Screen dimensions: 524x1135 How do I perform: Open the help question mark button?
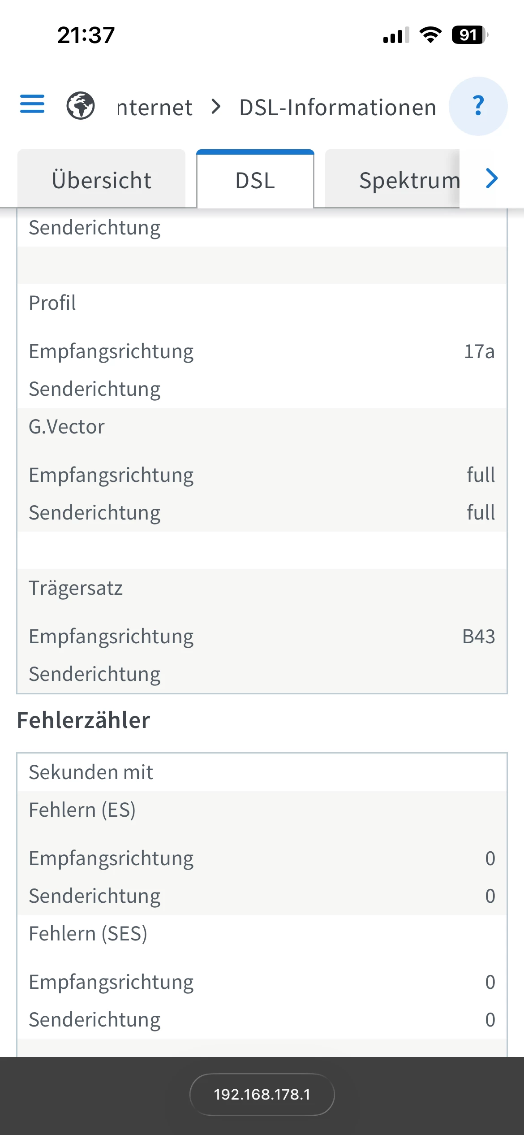(478, 106)
